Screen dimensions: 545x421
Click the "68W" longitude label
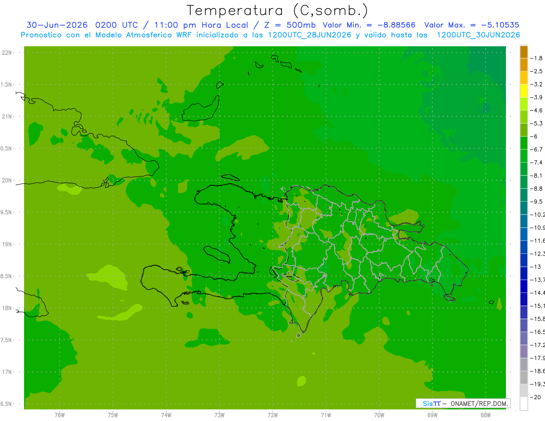pyautogui.click(x=485, y=415)
